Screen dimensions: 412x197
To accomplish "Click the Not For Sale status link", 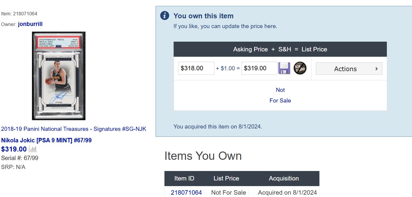I will click(x=280, y=95).
